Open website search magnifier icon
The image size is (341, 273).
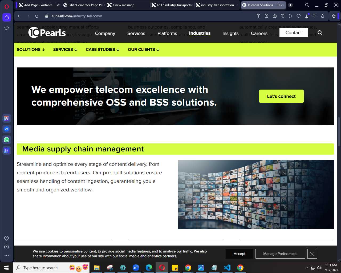tap(320, 33)
